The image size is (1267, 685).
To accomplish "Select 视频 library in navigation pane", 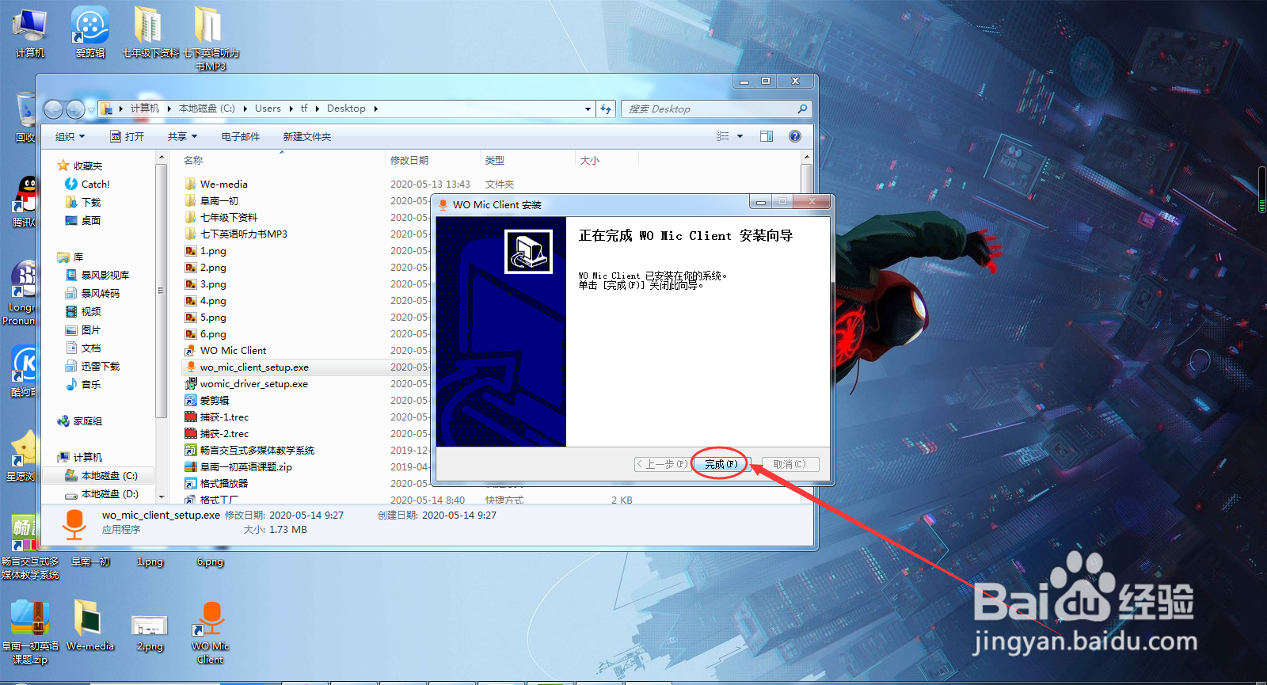I will pos(83,311).
